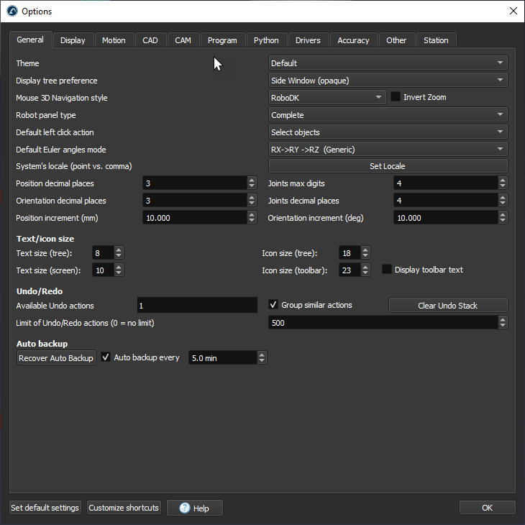Click the Help question mark icon
525x525 pixels.
pos(185,508)
